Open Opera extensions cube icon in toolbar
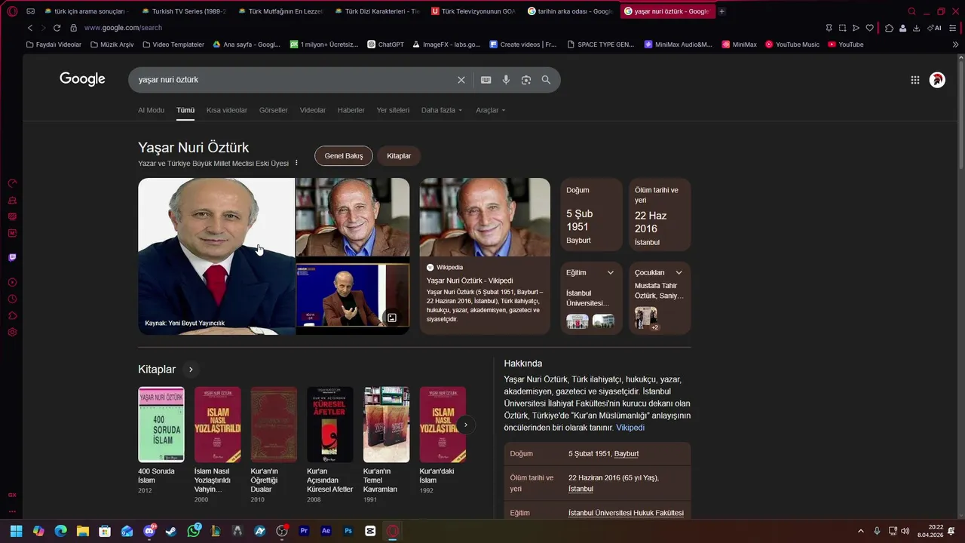Image resolution: width=965 pixels, height=543 pixels. [889, 28]
